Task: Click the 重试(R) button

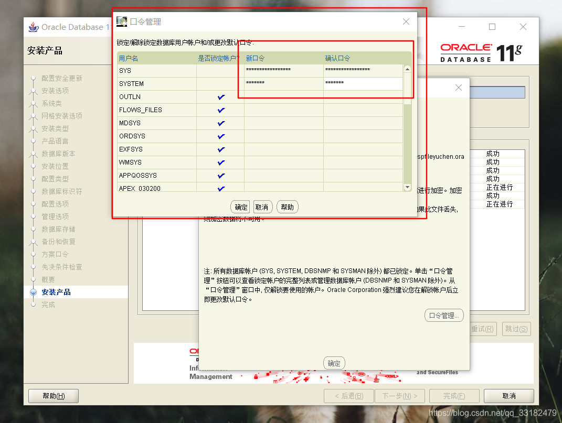Action: point(482,329)
